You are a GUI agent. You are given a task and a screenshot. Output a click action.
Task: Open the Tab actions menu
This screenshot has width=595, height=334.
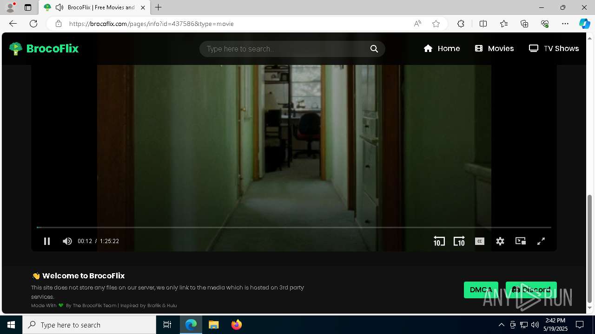tap(28, 7)
